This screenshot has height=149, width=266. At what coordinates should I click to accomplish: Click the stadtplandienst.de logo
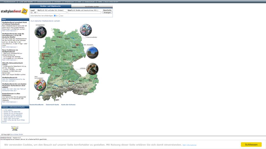[14, 11]
